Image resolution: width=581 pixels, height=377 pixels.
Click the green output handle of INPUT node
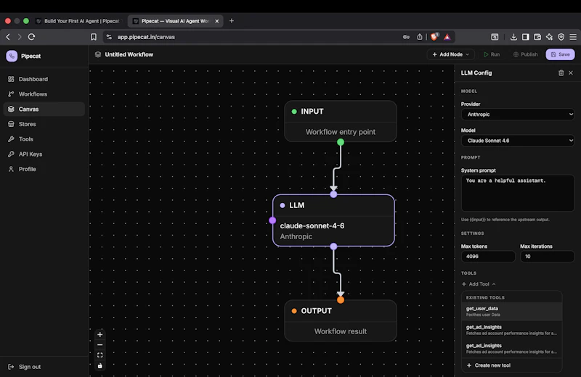click(341, 142)
